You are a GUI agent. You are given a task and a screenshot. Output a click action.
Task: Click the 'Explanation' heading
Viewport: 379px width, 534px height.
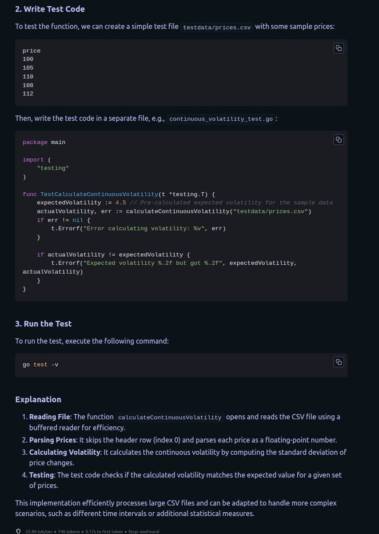[x=38, y=399]
